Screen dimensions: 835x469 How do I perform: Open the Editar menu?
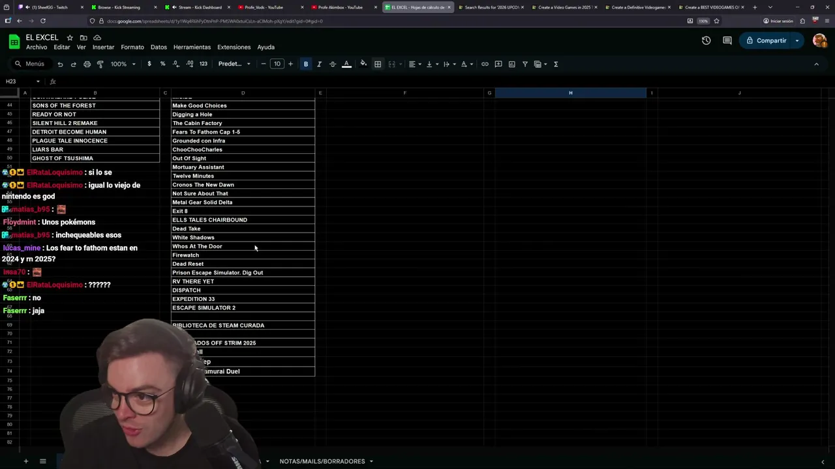(x=62, y=47)
